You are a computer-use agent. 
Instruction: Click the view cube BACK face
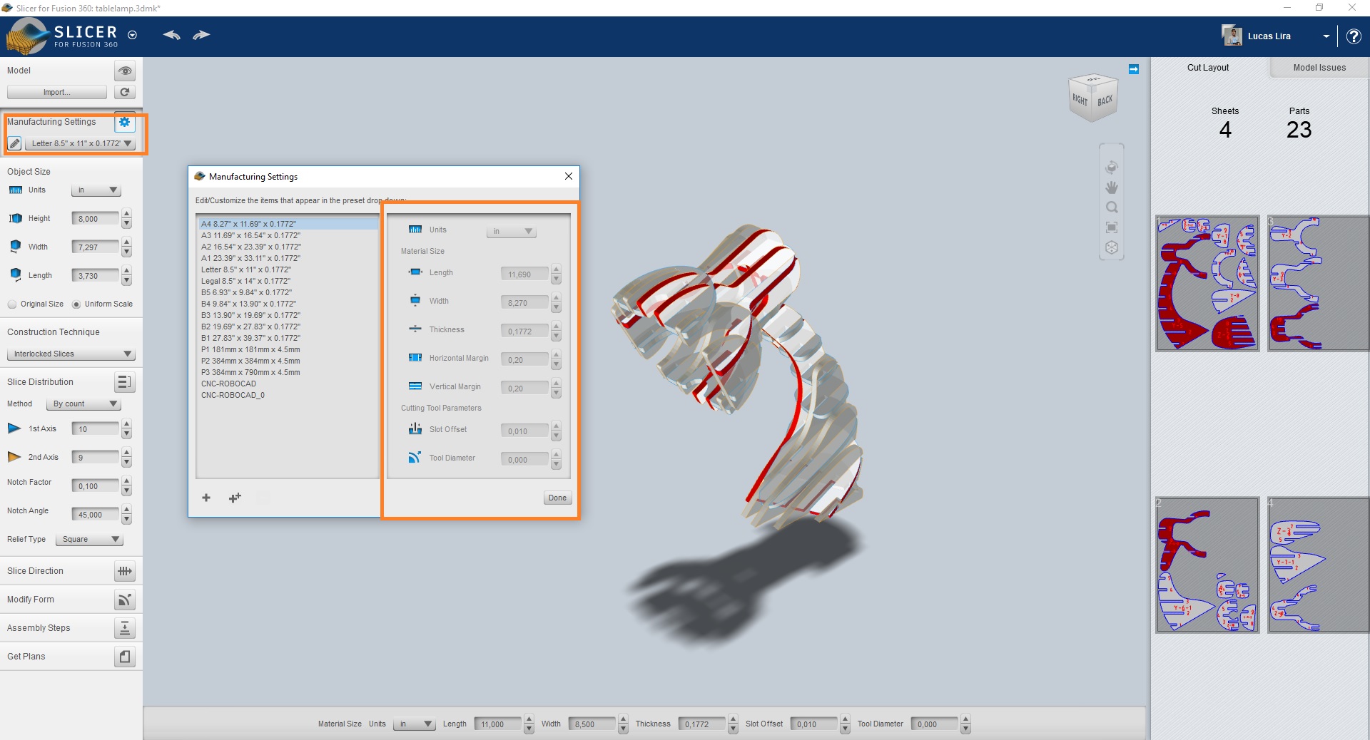[x=1105, y=101]
